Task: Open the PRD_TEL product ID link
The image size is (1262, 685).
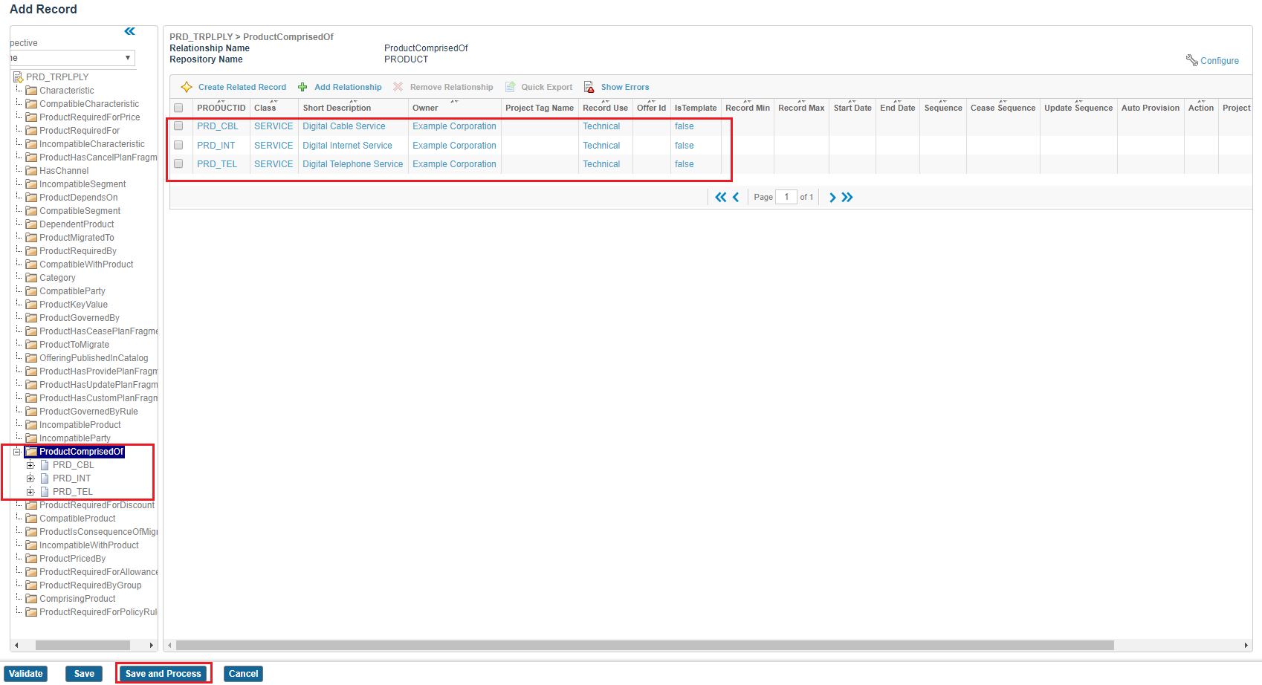Action: (217, 164)
